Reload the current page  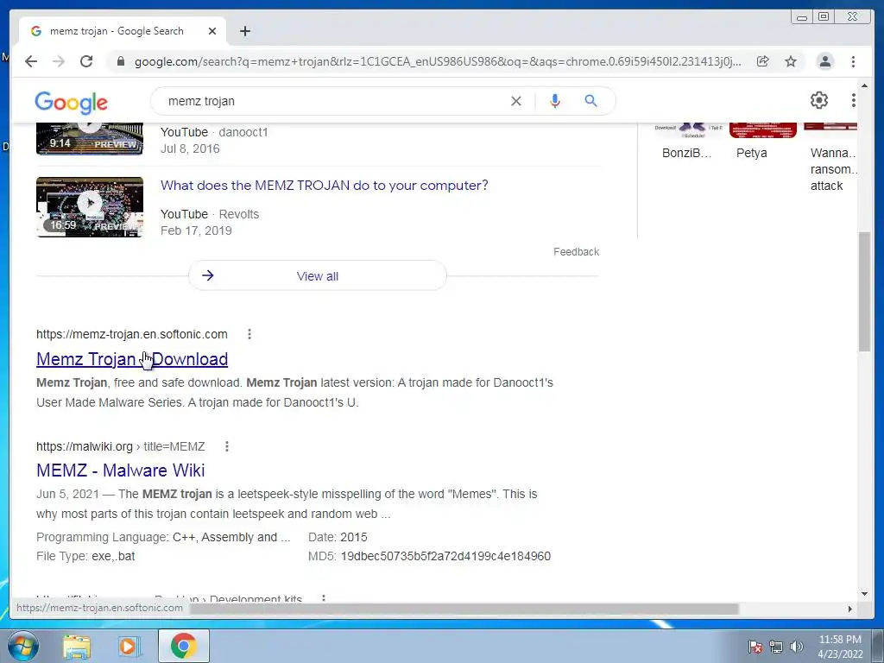[x=86, y=61]
